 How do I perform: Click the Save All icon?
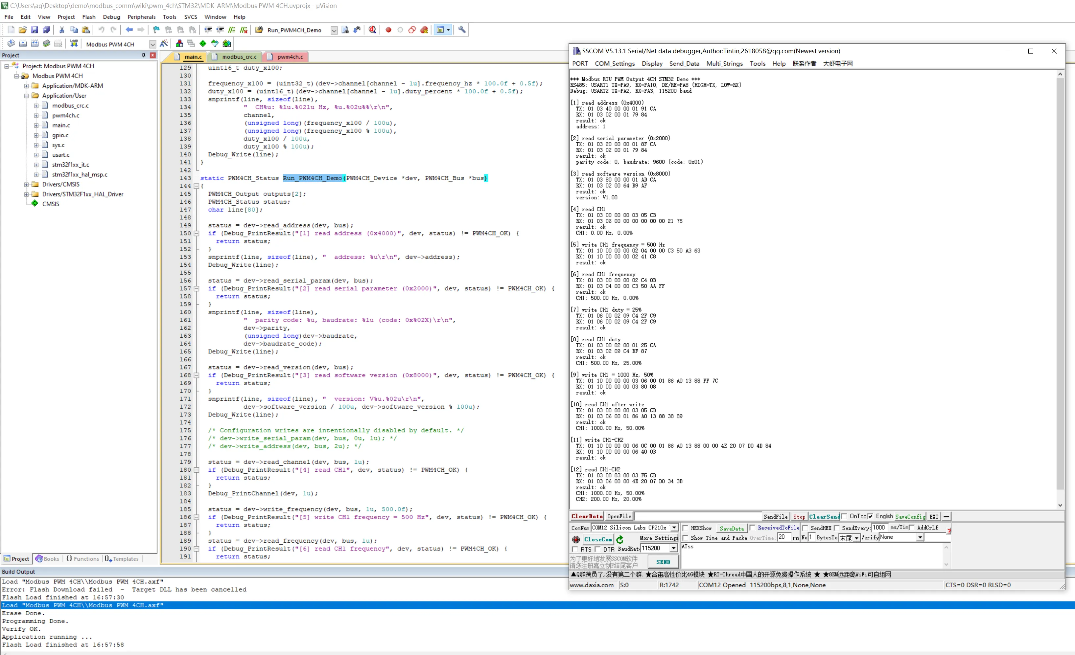coord(46,30)
